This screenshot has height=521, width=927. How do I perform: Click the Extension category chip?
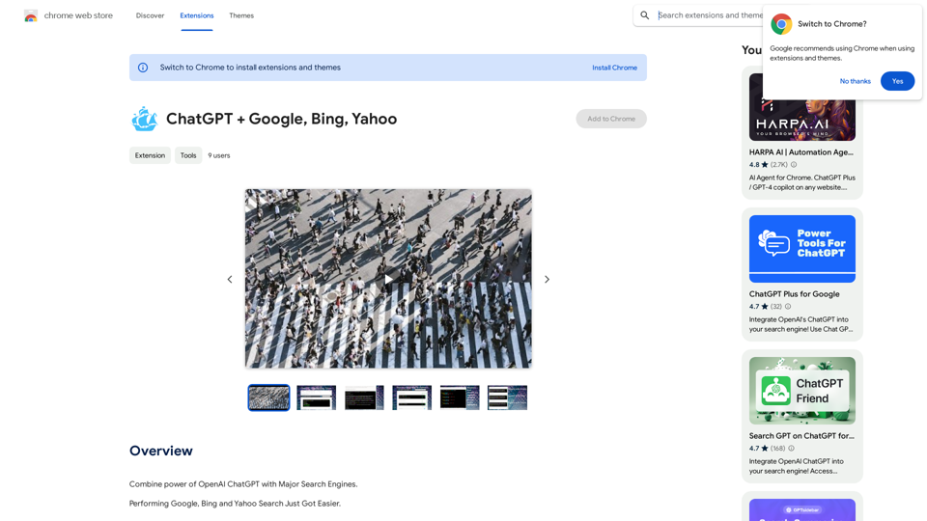tap(150, 155)
